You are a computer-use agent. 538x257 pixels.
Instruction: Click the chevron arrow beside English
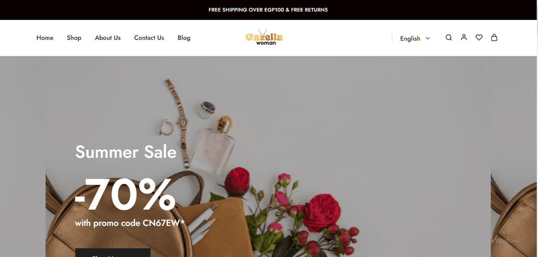(x=428, y=38)
